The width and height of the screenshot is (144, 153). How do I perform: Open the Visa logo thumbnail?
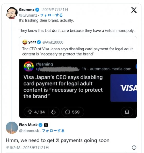[x=124, y=88]
